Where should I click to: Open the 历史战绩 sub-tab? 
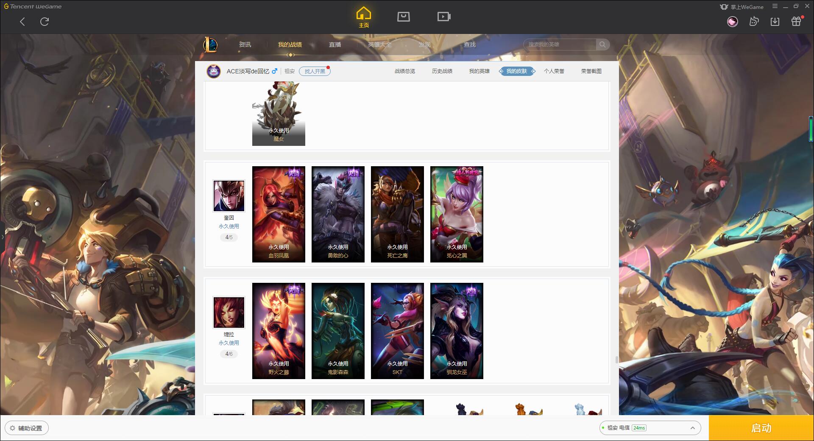pyautogui.click(x=442, y=71)
